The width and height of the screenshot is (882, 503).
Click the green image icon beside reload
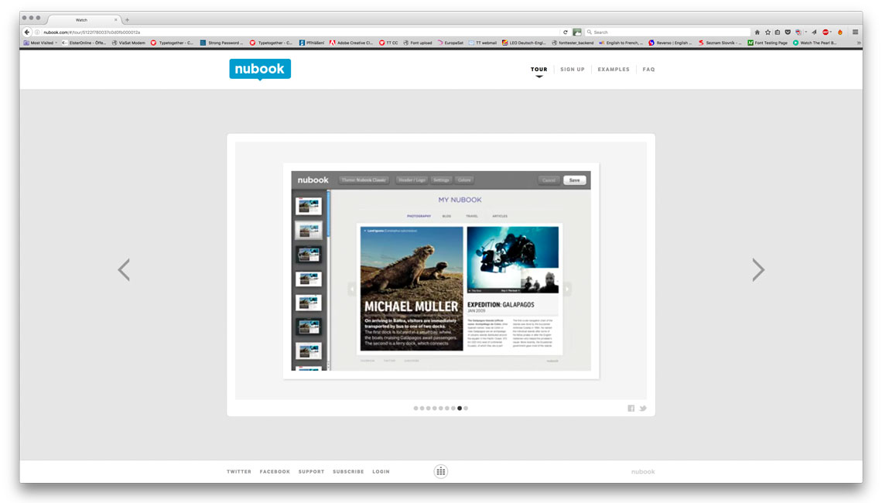pyautogui.click(x=577, y=32)
